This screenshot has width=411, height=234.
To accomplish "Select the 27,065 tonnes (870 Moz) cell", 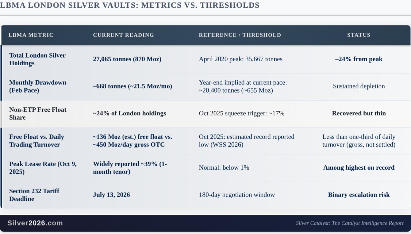I will click(x=127, y=59).
